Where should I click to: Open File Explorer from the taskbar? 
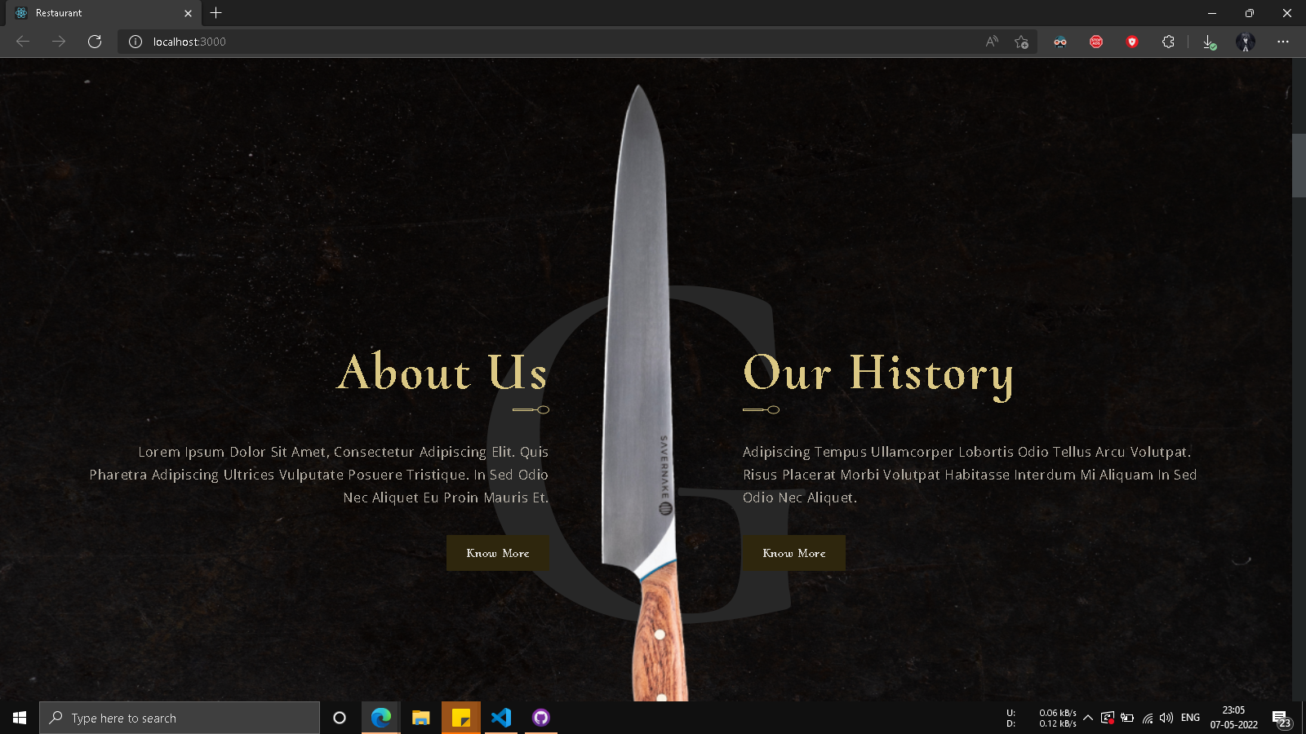(x=421, y=718)
